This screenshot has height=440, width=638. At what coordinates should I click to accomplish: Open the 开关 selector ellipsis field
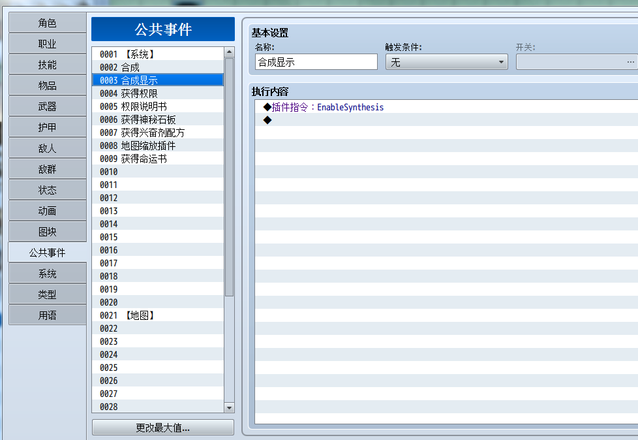pos(577,62)
